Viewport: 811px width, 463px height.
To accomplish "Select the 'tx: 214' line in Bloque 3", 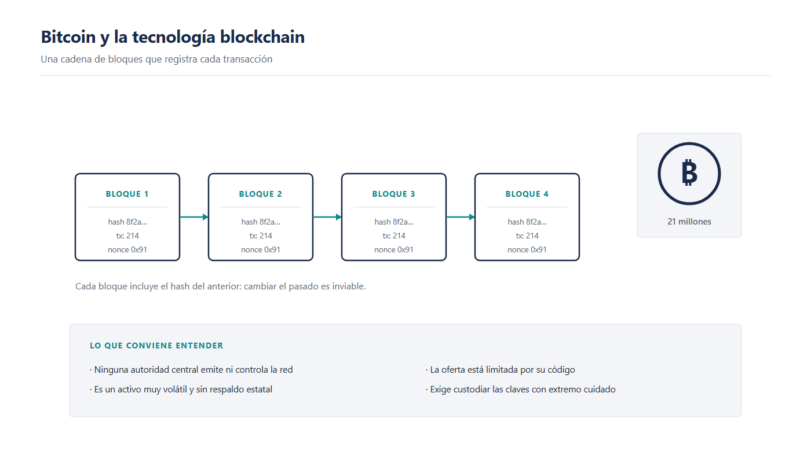I will click(394, 236).
